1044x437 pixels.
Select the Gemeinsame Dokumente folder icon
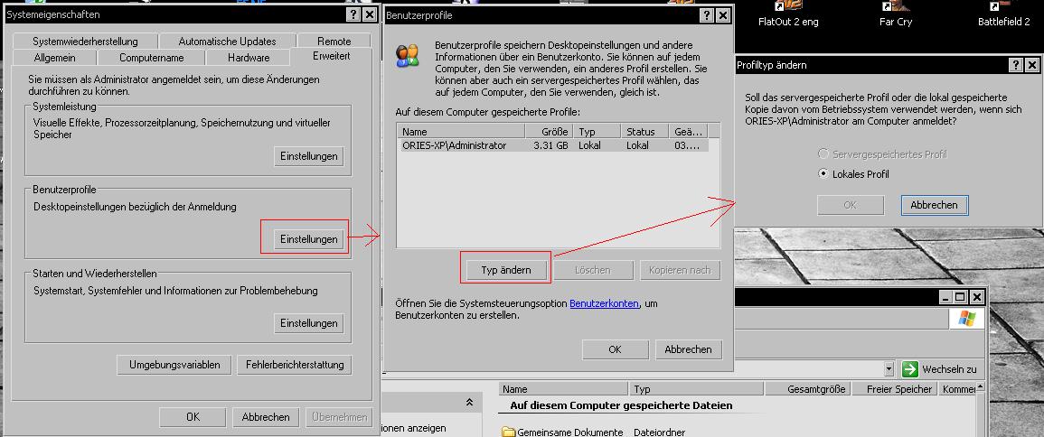pos(509,432)
